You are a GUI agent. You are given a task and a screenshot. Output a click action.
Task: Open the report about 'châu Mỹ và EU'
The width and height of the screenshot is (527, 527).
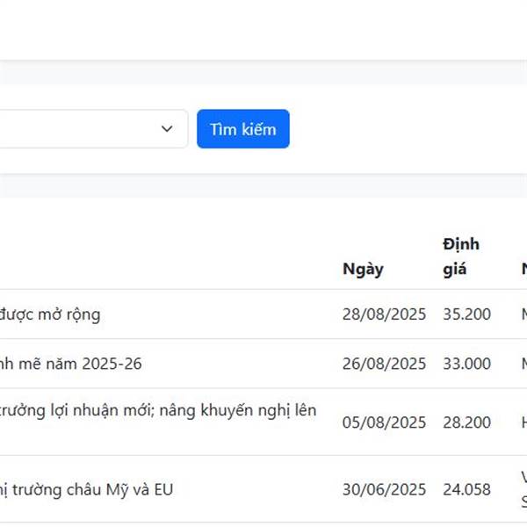coord(86,489)
